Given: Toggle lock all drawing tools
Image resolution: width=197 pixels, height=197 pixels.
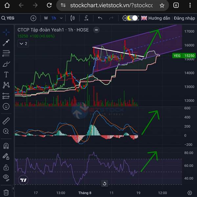Looking at the screenshot, I should tap(6, 167).
